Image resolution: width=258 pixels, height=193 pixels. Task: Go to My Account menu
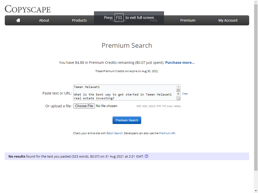[x=228, y=20]
